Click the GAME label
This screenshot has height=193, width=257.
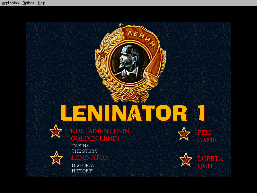tap(207, 140)
